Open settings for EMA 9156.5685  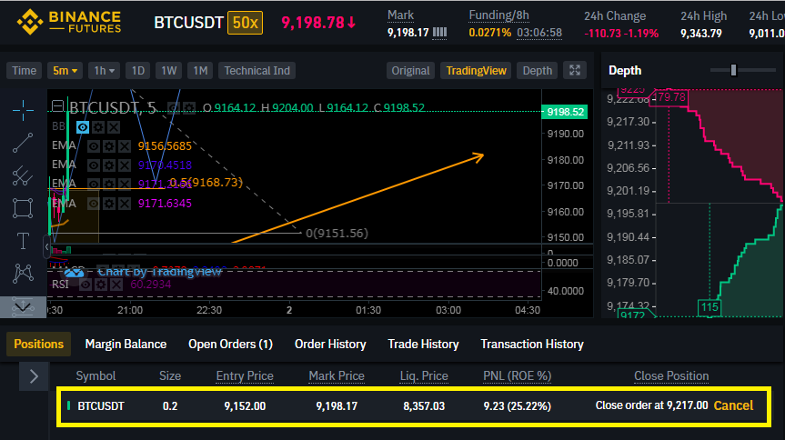108,146
